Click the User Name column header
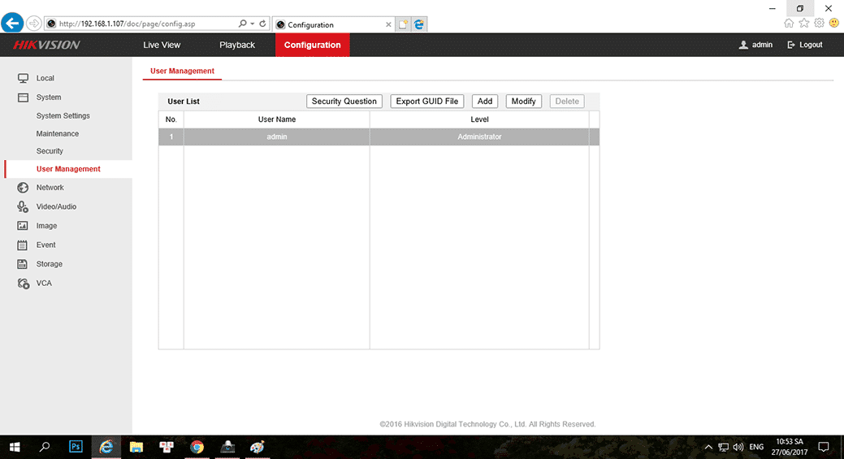This screenshot has height=459, width=844. [x=277, y=119]
